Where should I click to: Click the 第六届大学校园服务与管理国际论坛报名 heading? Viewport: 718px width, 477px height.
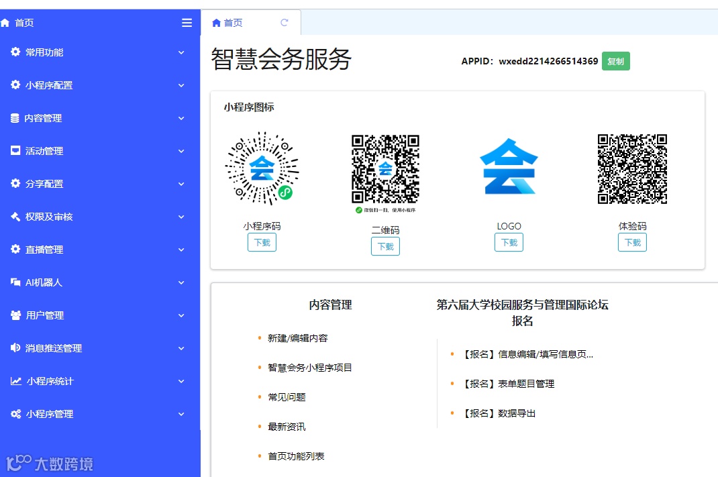pyautogui.click(x=522, y=313)
